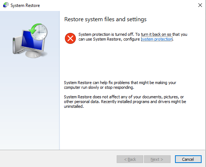
Task: Click the gray computer tower graphic
Action: pyautogui.click(x=16, y=46)
